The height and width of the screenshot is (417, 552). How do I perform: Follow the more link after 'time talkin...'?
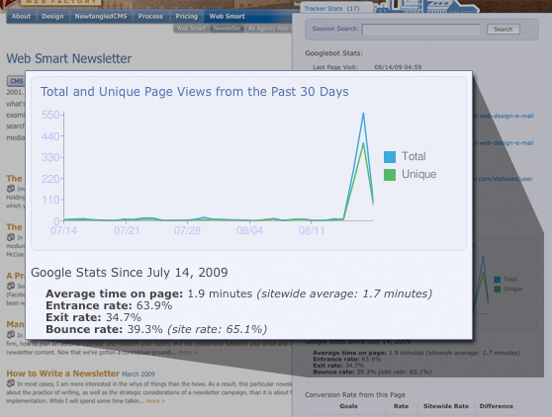(x=155, y=401)
